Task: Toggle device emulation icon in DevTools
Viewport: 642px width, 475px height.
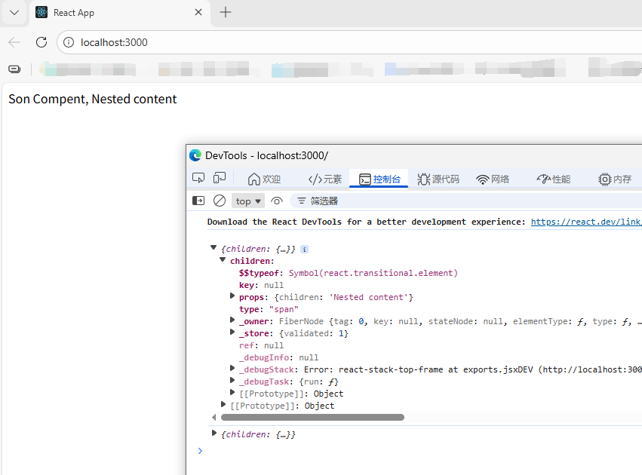Action: 220,178
